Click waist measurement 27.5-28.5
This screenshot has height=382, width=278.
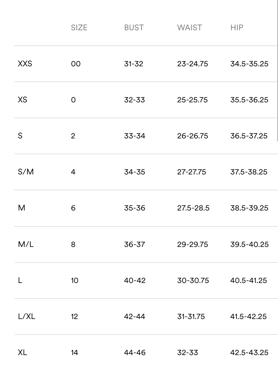click(193, 208)
